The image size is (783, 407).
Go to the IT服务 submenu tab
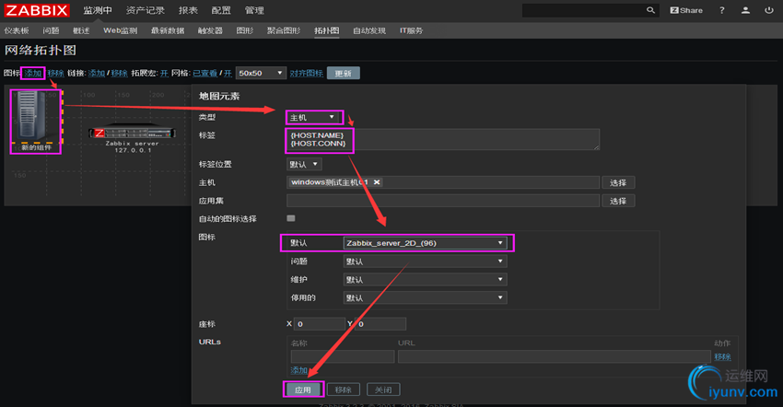click(411, 30)
